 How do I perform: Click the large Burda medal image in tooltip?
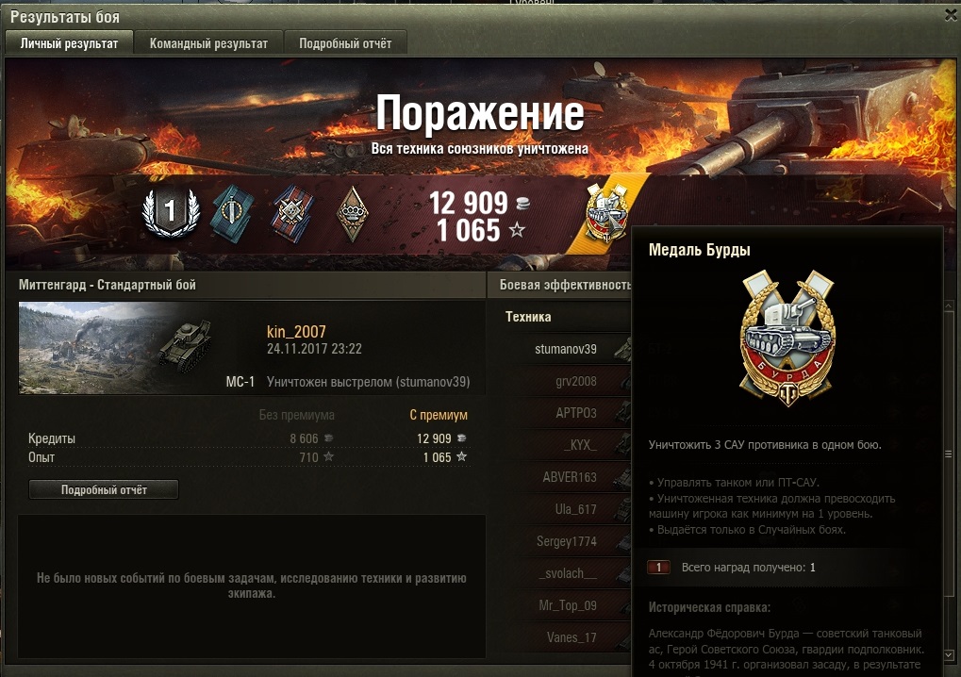pyautogui.click(x=787, y=338)
